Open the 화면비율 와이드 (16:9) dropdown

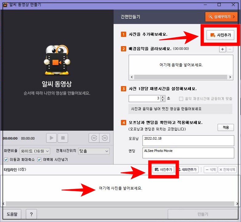35,151
